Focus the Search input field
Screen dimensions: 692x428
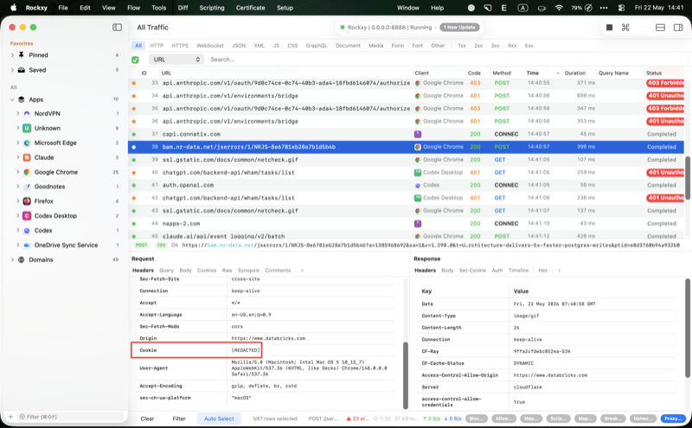pos(445,60)
